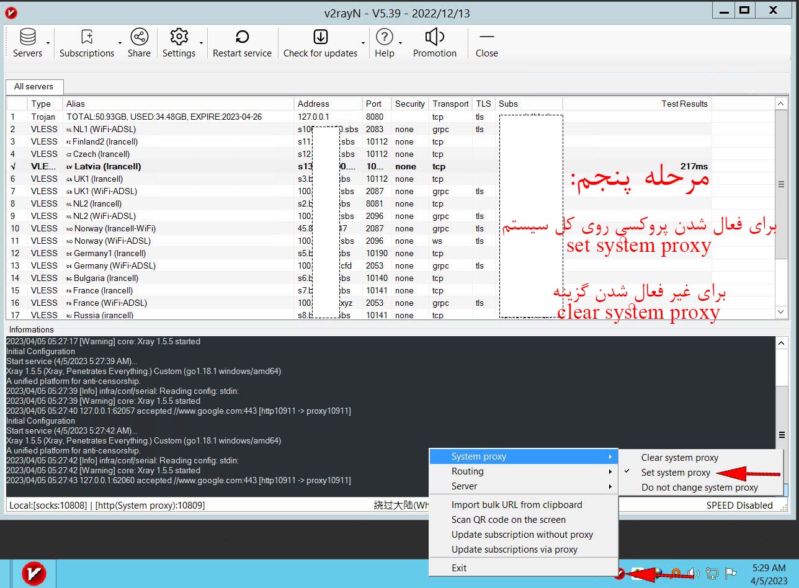Open the Servers toolbar menu icon

[28, 38]
